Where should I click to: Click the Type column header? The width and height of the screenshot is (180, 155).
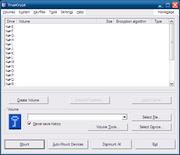[x=160, y=21]
